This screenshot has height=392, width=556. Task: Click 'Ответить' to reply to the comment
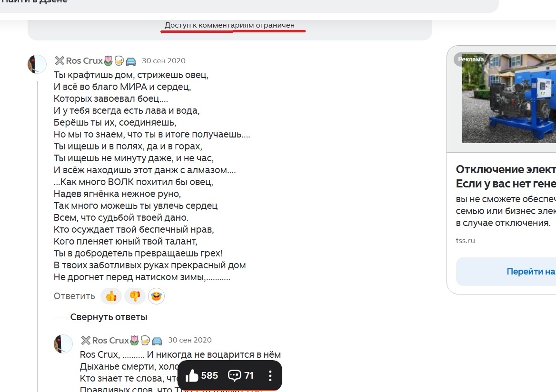(x=74, y=296)
